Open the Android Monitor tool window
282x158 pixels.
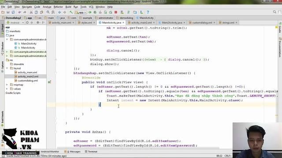coord(50,151)
